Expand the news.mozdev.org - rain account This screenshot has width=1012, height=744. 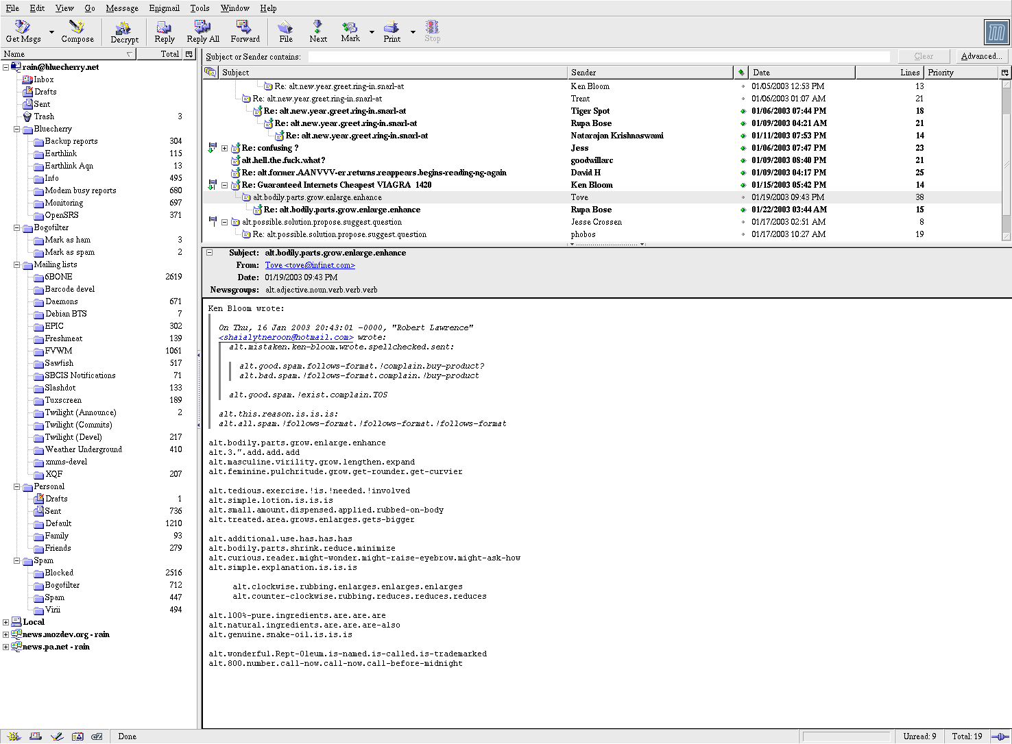point(6,634)
